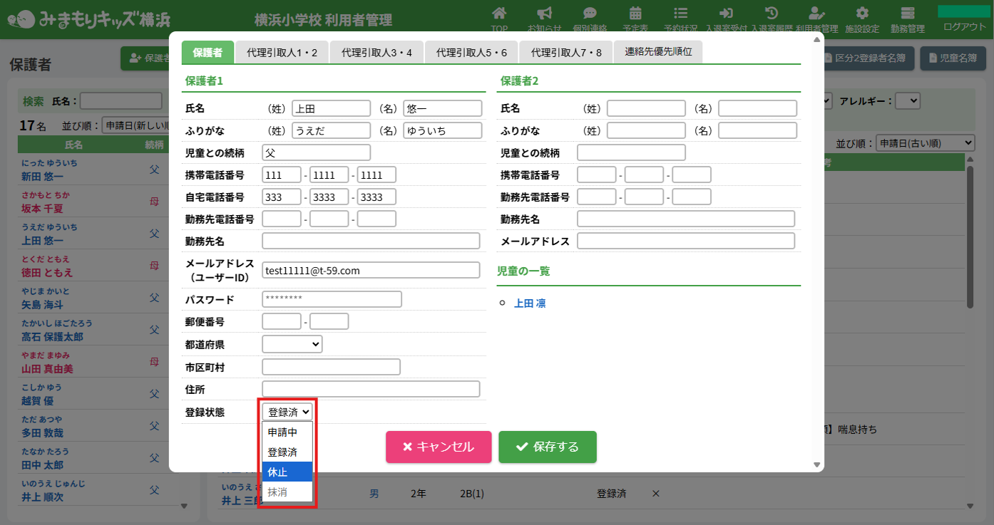Open child link 上田 凛
Image resolution: width=994 pixels, height=525 pixels.
click(530, 303)
